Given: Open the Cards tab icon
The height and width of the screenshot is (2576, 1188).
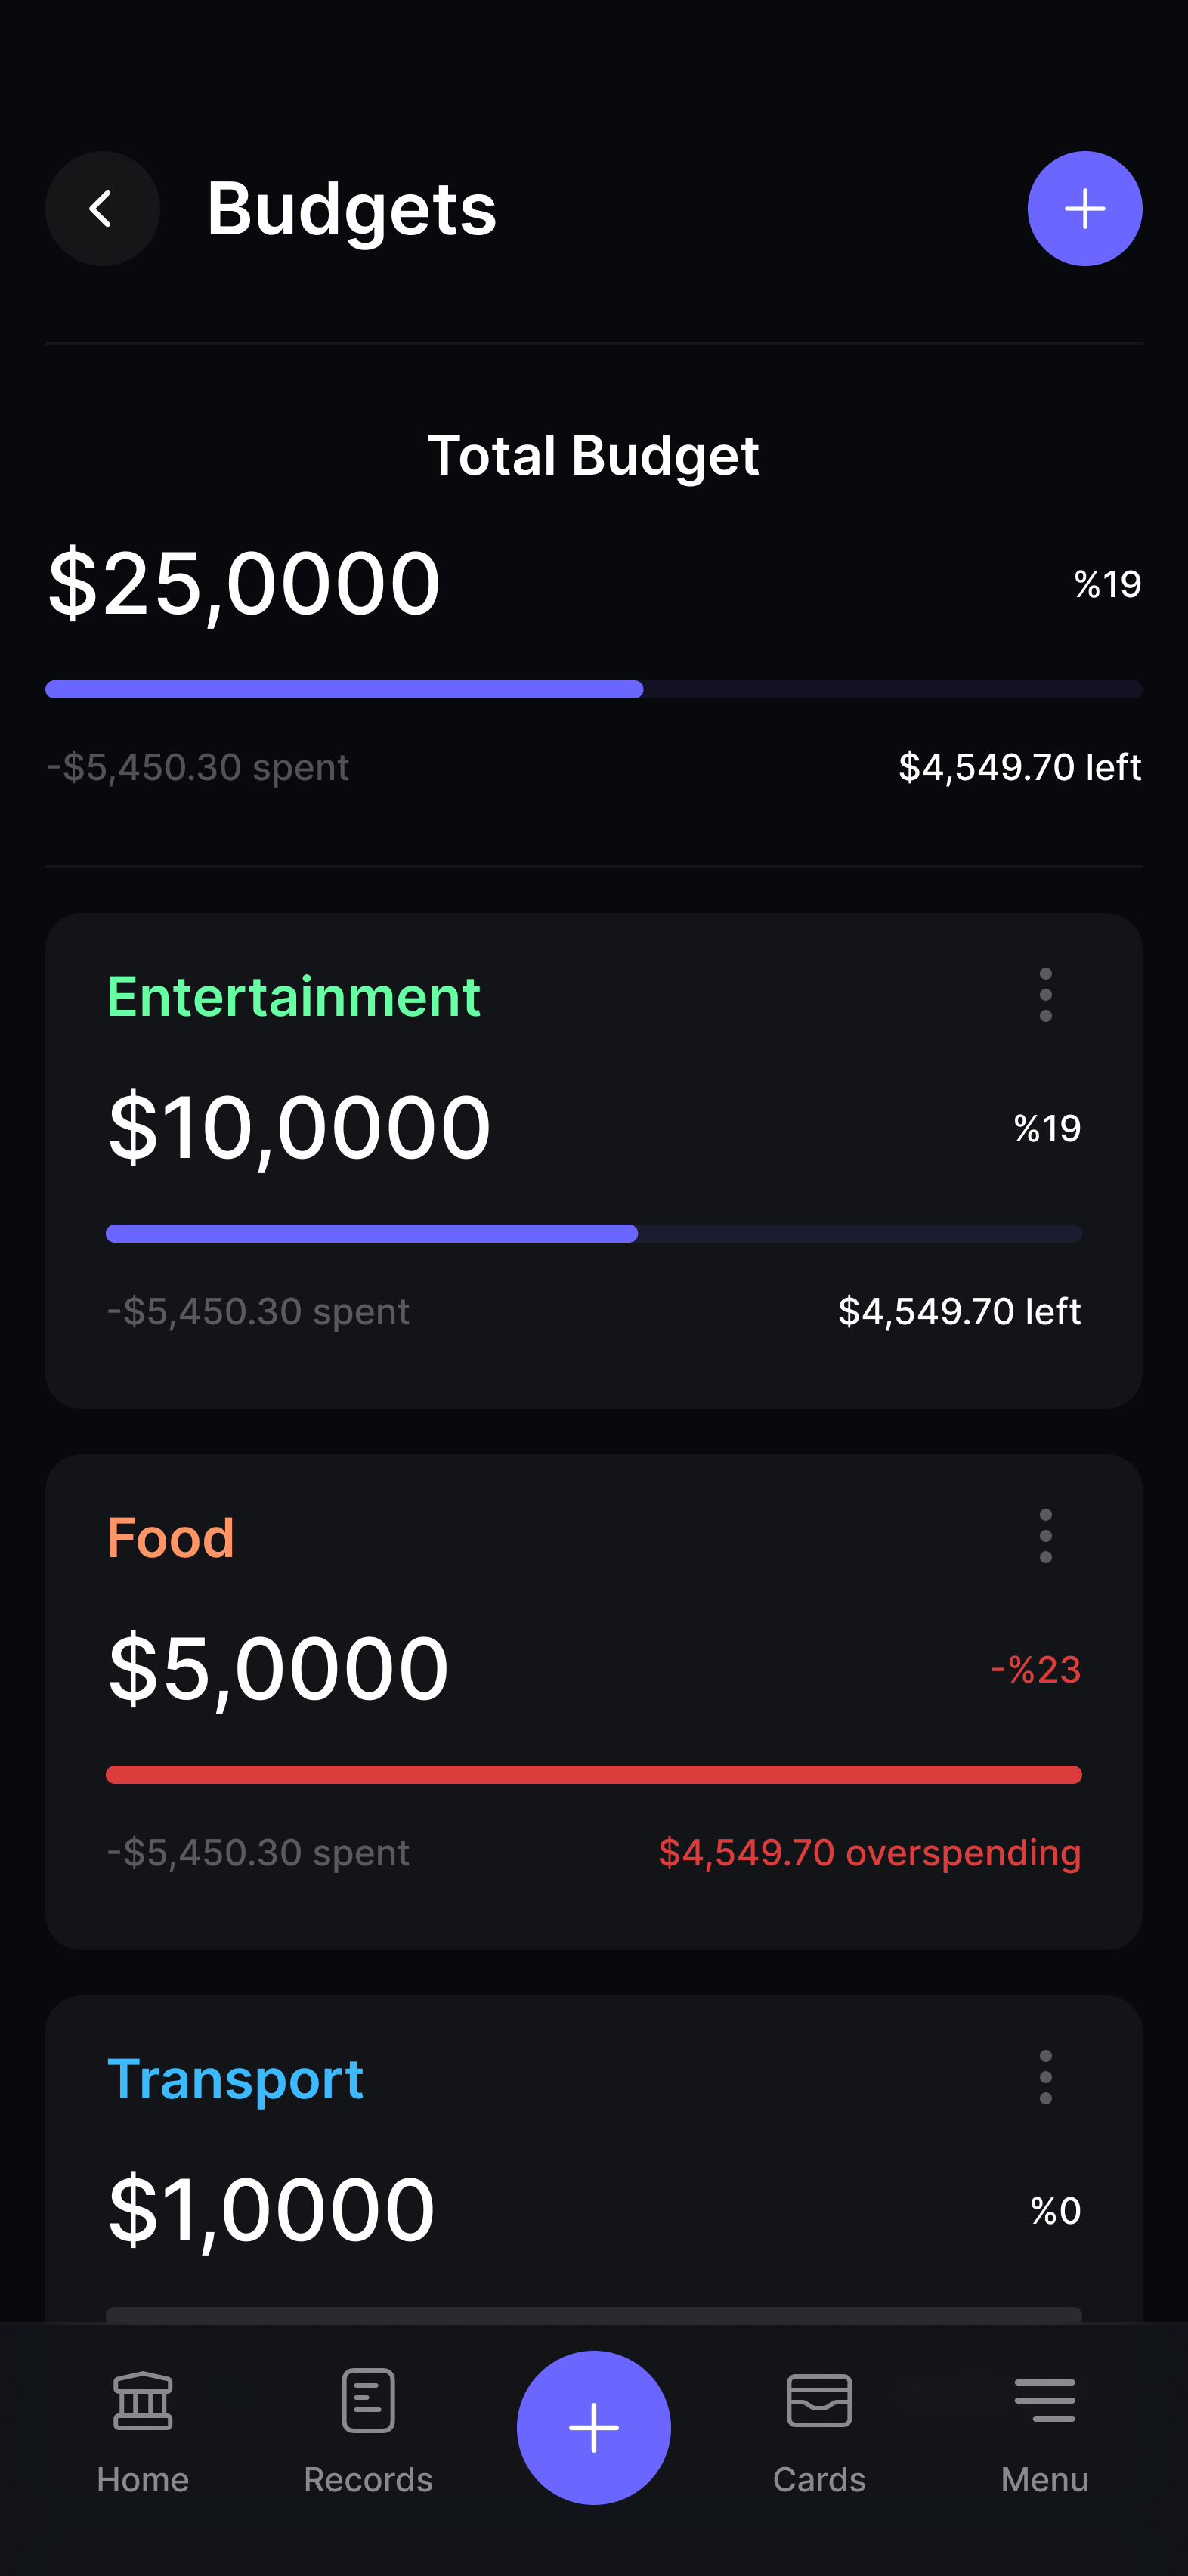Looking at the screenshot, I should coord(819,2400).
